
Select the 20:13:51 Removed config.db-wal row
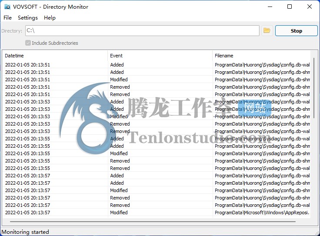[x=157, y=94]
